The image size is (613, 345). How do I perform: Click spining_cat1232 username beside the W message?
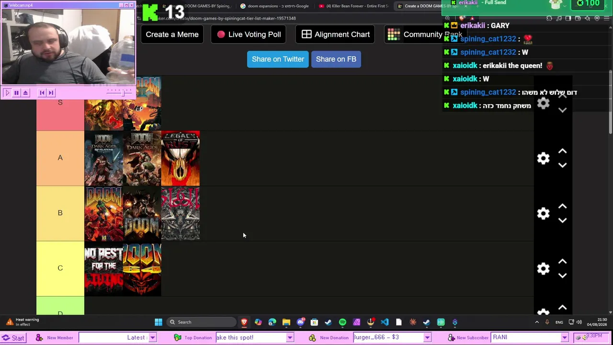tap(488, 52)
